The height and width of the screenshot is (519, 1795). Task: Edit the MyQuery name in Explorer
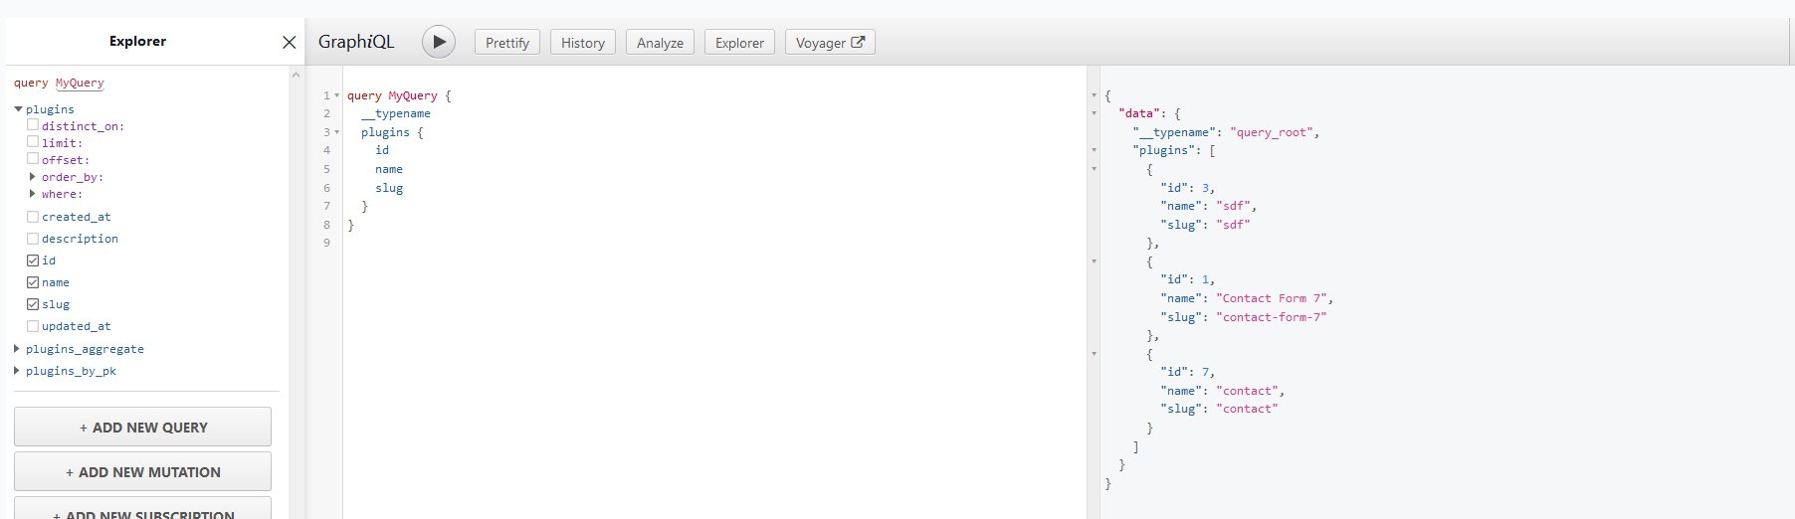coord(80,83)
